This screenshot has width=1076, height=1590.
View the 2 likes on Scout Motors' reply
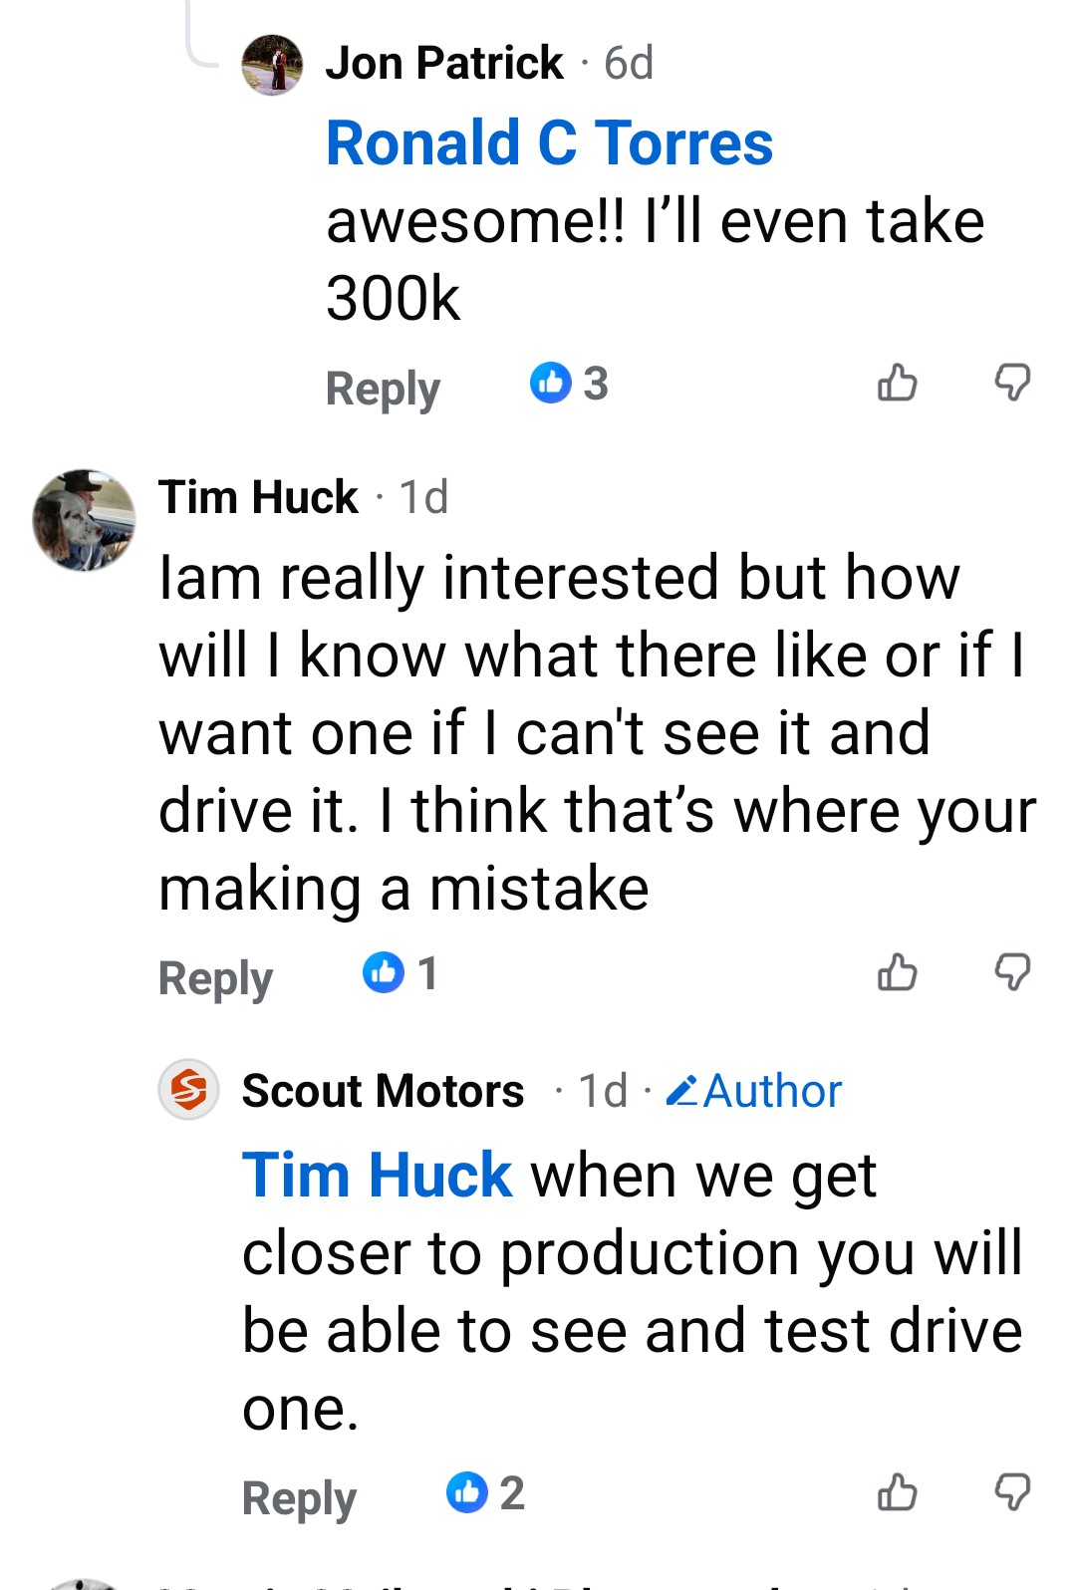point(485,1493)
